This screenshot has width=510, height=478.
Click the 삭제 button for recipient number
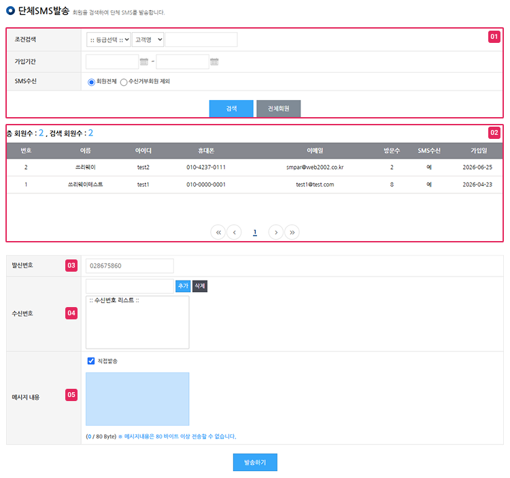click(x=200, y=286)
